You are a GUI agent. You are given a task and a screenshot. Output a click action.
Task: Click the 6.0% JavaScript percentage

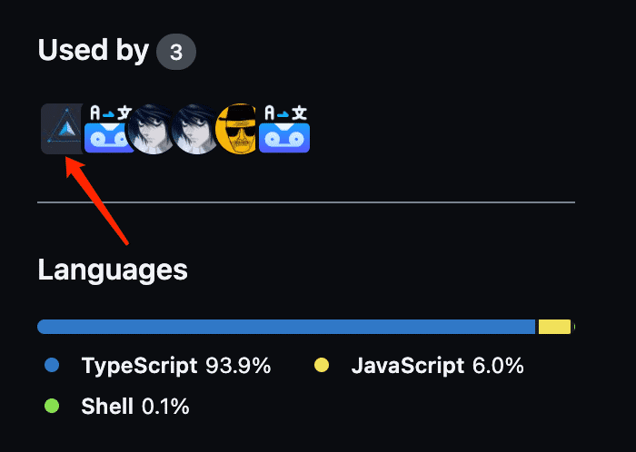click(x=498, y=366)
